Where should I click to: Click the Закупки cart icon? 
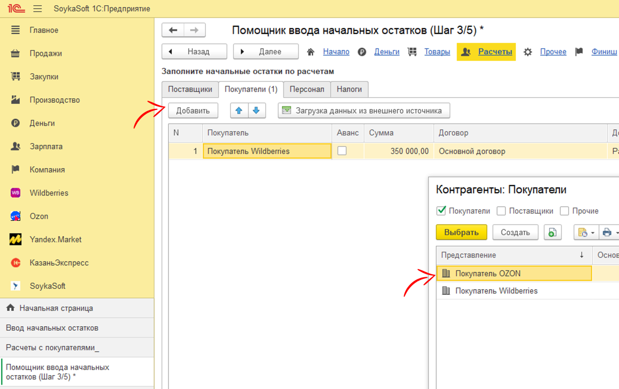[x=15, y=76]
